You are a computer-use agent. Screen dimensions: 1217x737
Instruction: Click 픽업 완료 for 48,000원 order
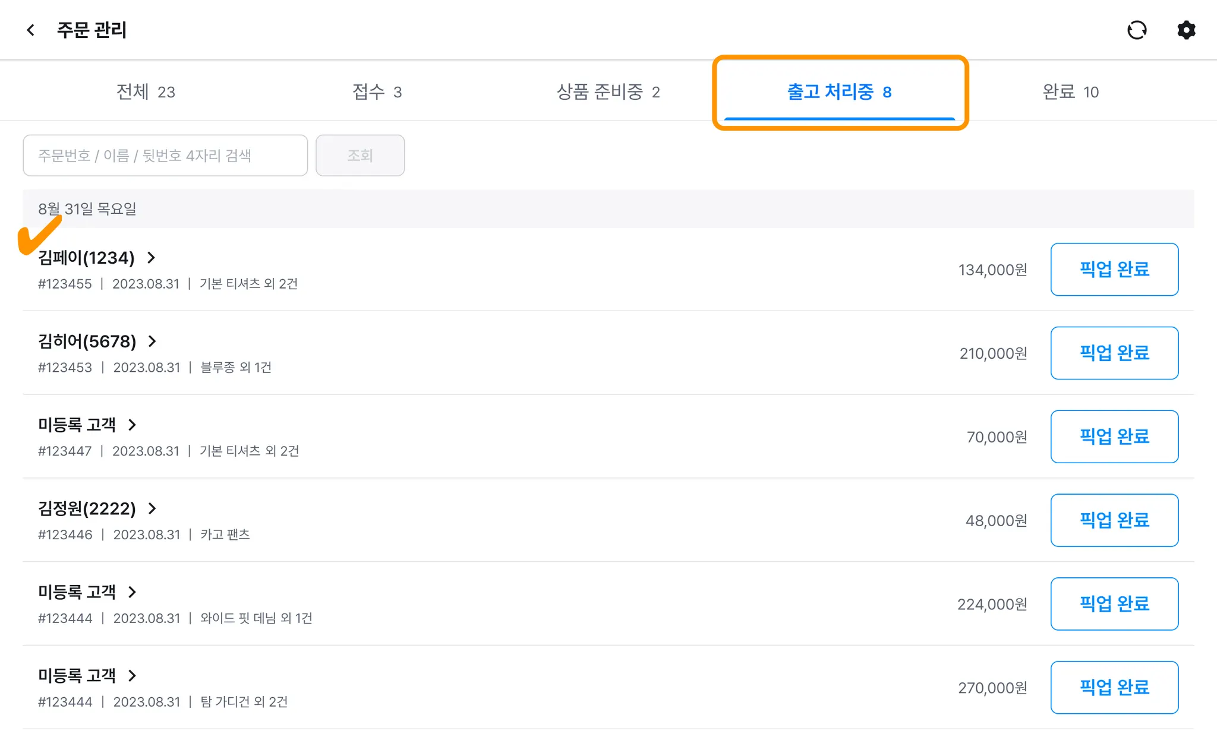pyautogui.click(x=1114, y=520)
